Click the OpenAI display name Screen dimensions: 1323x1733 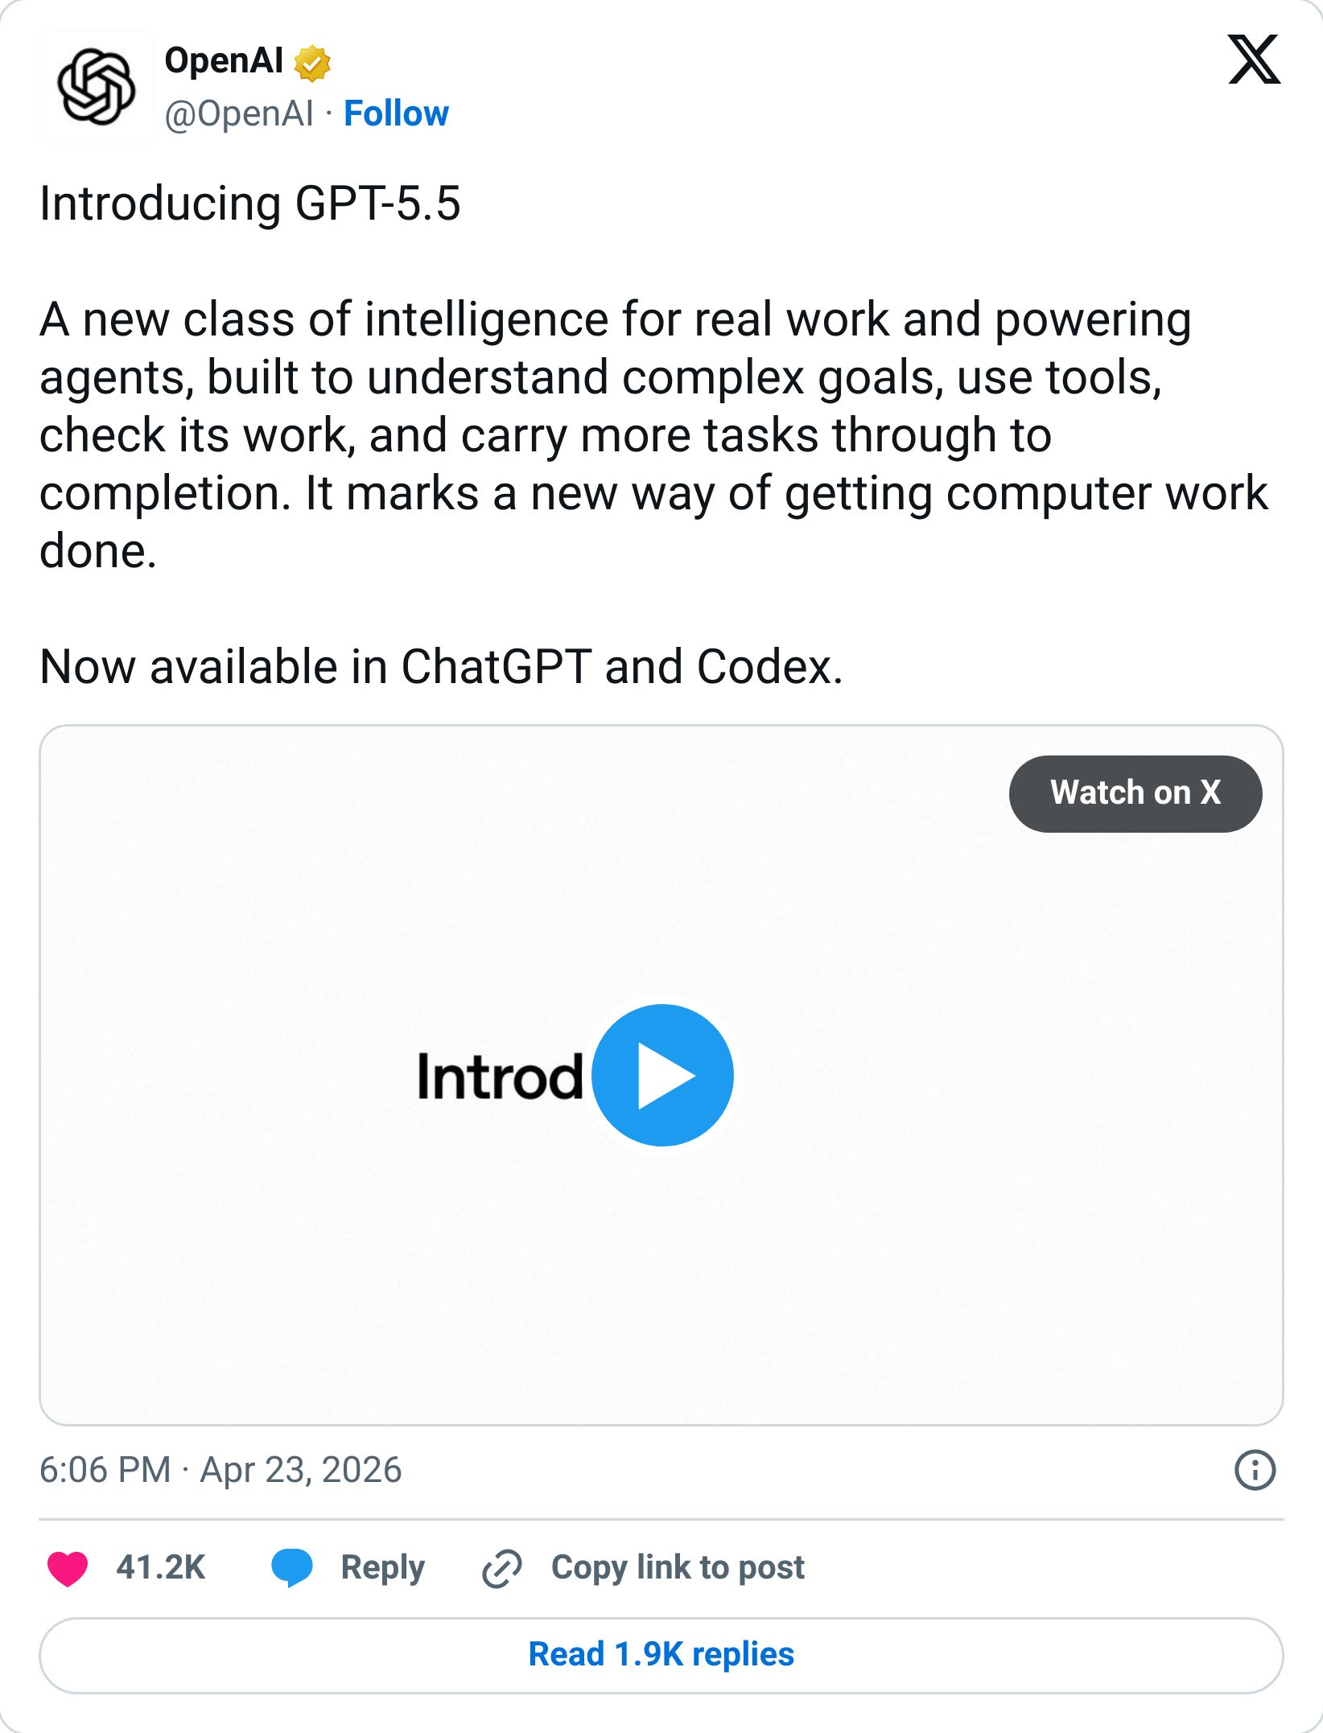coord(222,60)
